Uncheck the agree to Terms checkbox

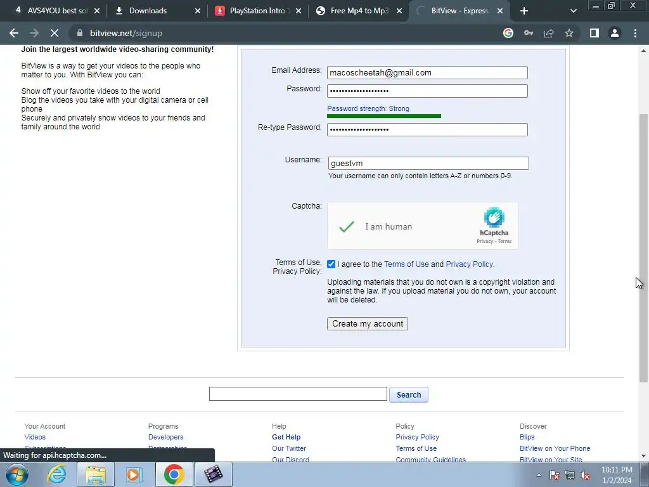331,264
